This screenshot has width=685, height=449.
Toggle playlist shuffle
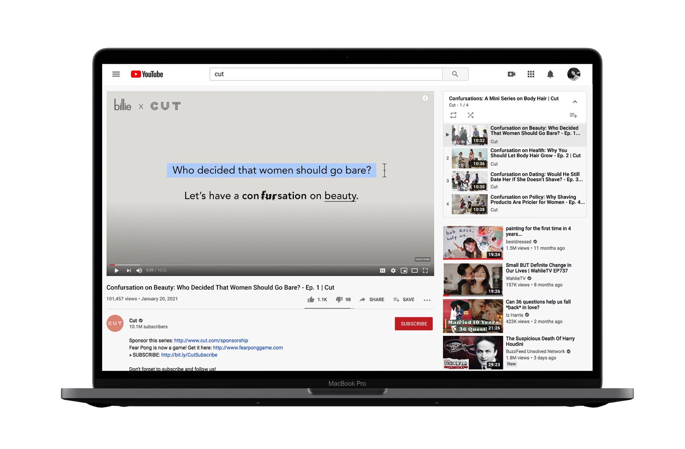[x=470, y=115]
